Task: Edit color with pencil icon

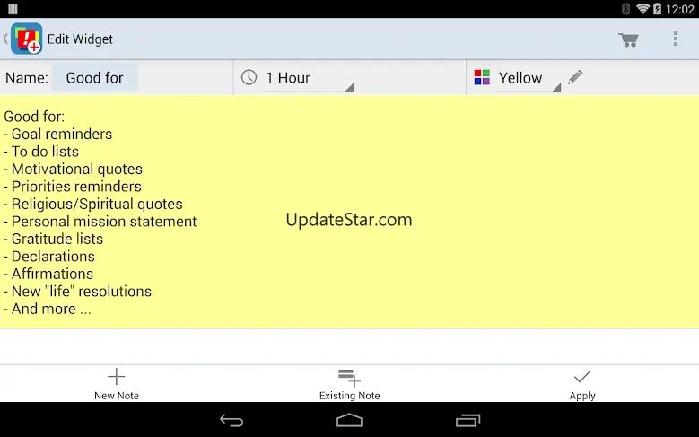Action: click(575, 77)
